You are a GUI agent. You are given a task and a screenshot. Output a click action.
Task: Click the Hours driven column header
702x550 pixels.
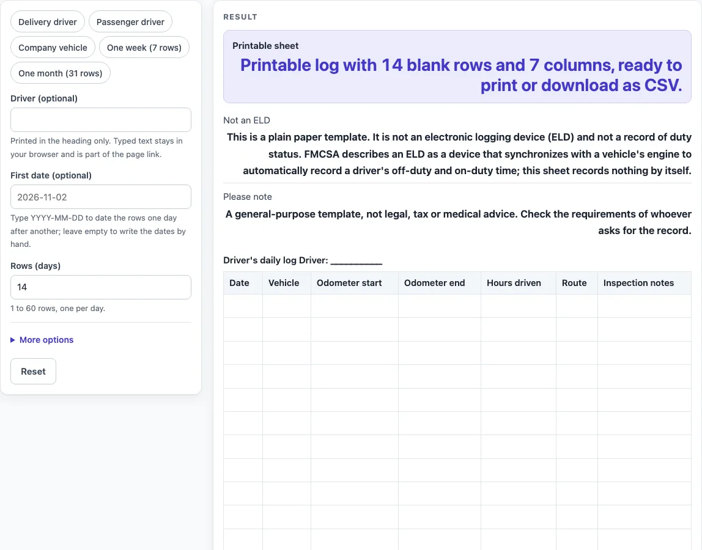[519, 283]
